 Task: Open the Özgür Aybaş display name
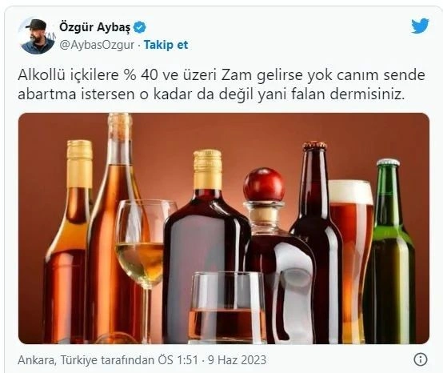pyautogui.click(x=95, y=28)
